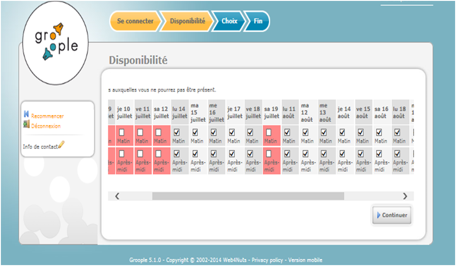Check Après-midi for ve 11 juillet

point(140,153)
